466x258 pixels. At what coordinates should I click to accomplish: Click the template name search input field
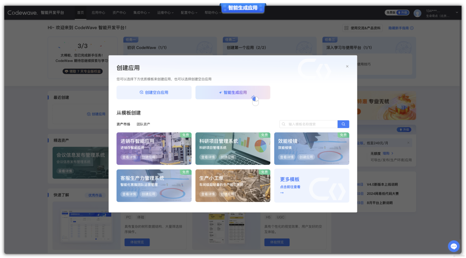[x=309, y=124]
